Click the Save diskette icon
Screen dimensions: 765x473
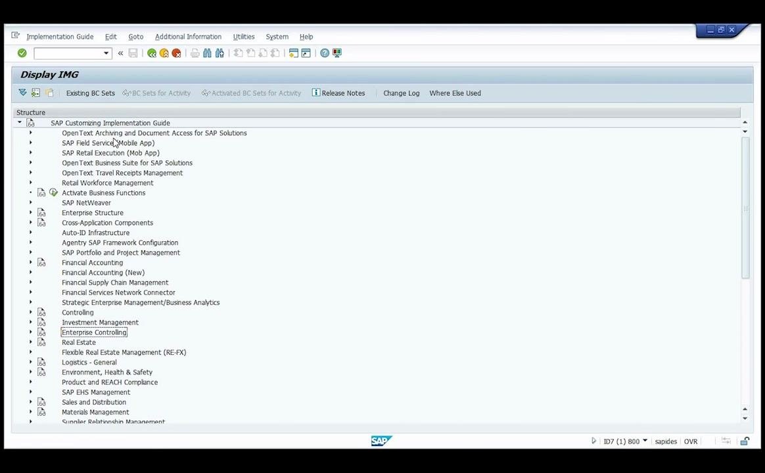[133, 53]
